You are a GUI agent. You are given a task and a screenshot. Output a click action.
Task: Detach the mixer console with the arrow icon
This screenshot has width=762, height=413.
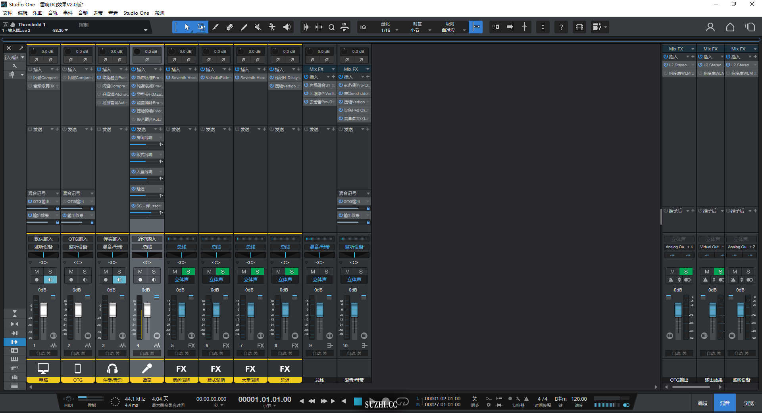tap(21, 48)
